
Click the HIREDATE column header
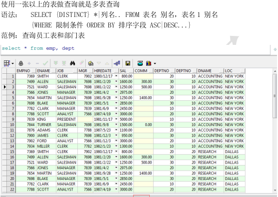click(106, 71)
